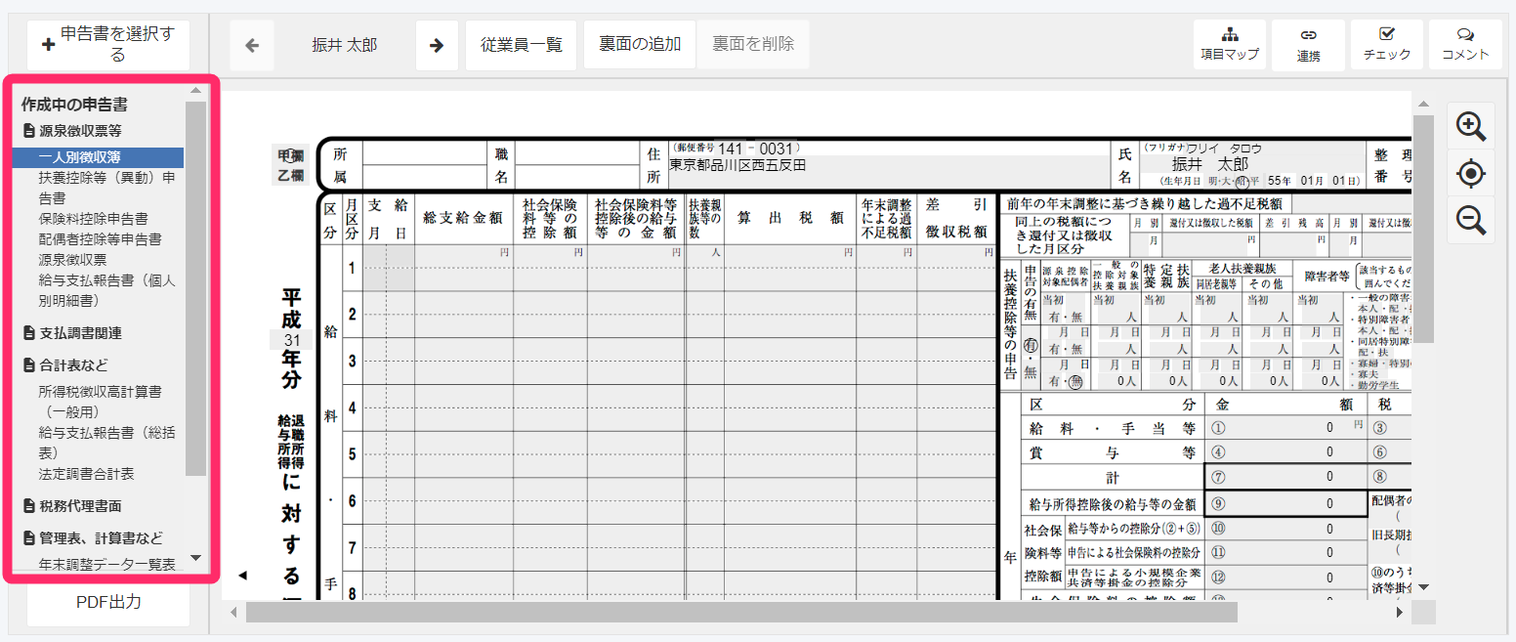Open 源泉徴収票 in sidebar
Viewport: 1516px width, 642px height.
click(x=72, y=260)
